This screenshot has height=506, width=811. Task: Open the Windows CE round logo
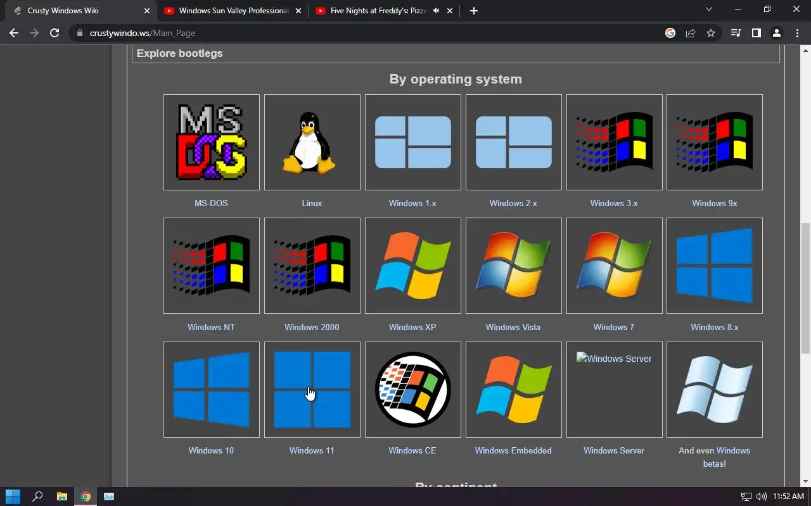tap(413, 390)
